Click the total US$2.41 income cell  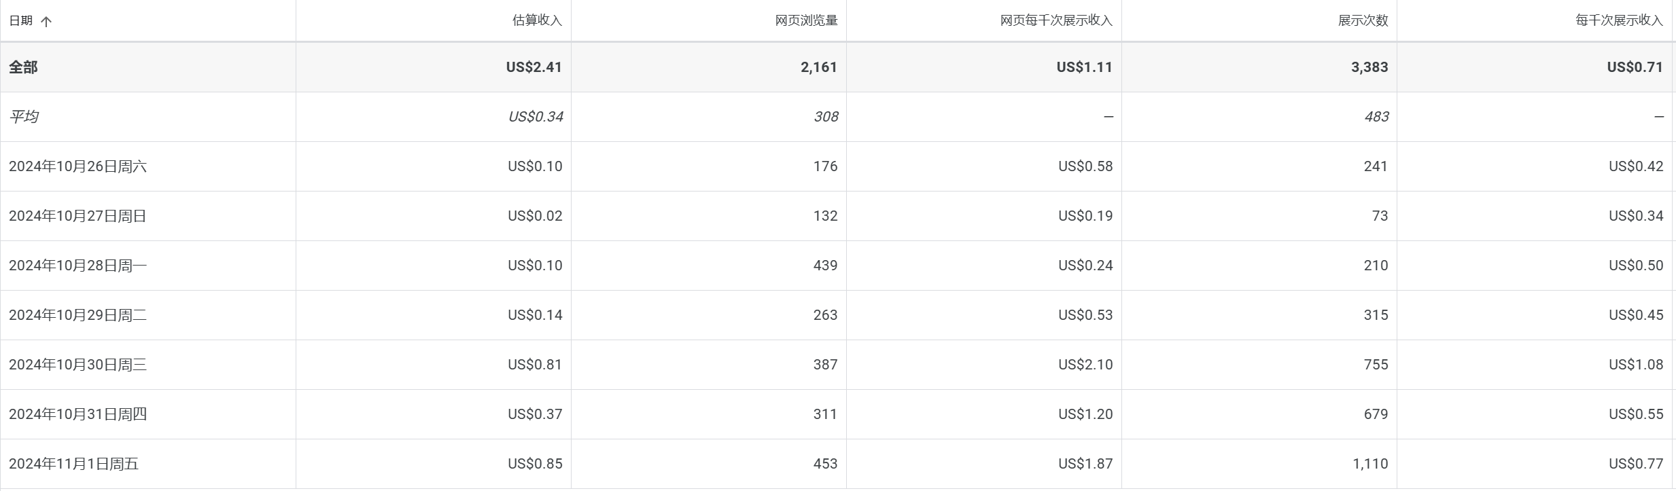(x=534, y=67)
